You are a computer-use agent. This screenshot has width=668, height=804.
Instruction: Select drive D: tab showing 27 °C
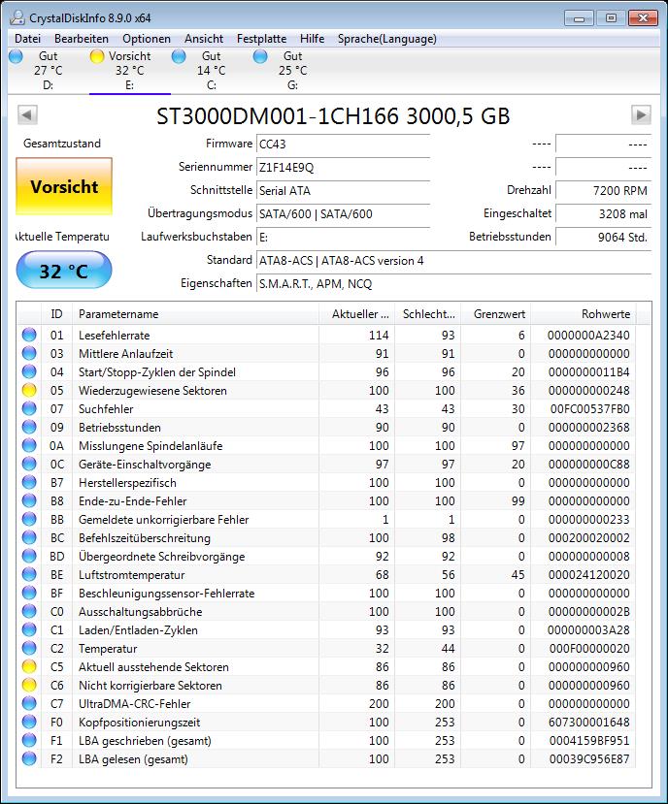click(49, 71)
